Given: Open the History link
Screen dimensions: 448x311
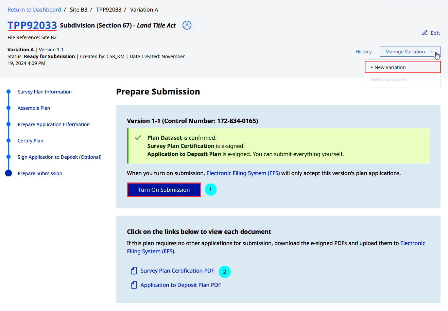Looking at the screenshot, I should [x=363, y=52].
